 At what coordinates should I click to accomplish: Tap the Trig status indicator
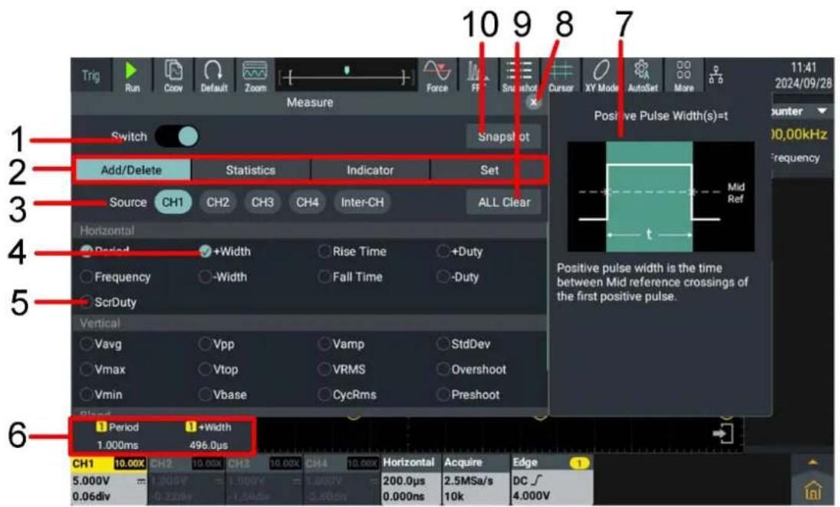pyautogui.click(x=91, y=75)
